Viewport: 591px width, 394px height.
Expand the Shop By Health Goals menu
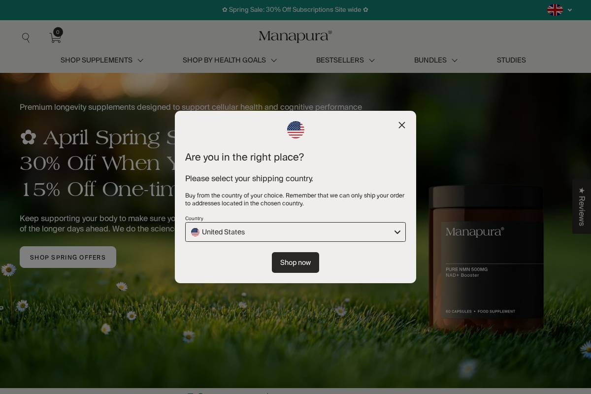click(230, 60)
